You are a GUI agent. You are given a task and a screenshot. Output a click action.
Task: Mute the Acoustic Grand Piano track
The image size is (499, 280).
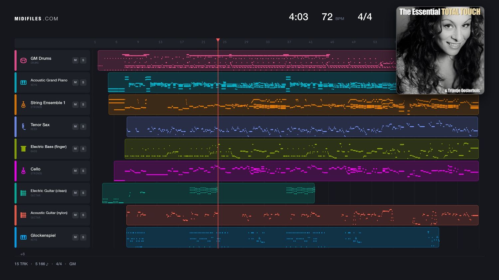pyautogui.click(x=76, y=82)
